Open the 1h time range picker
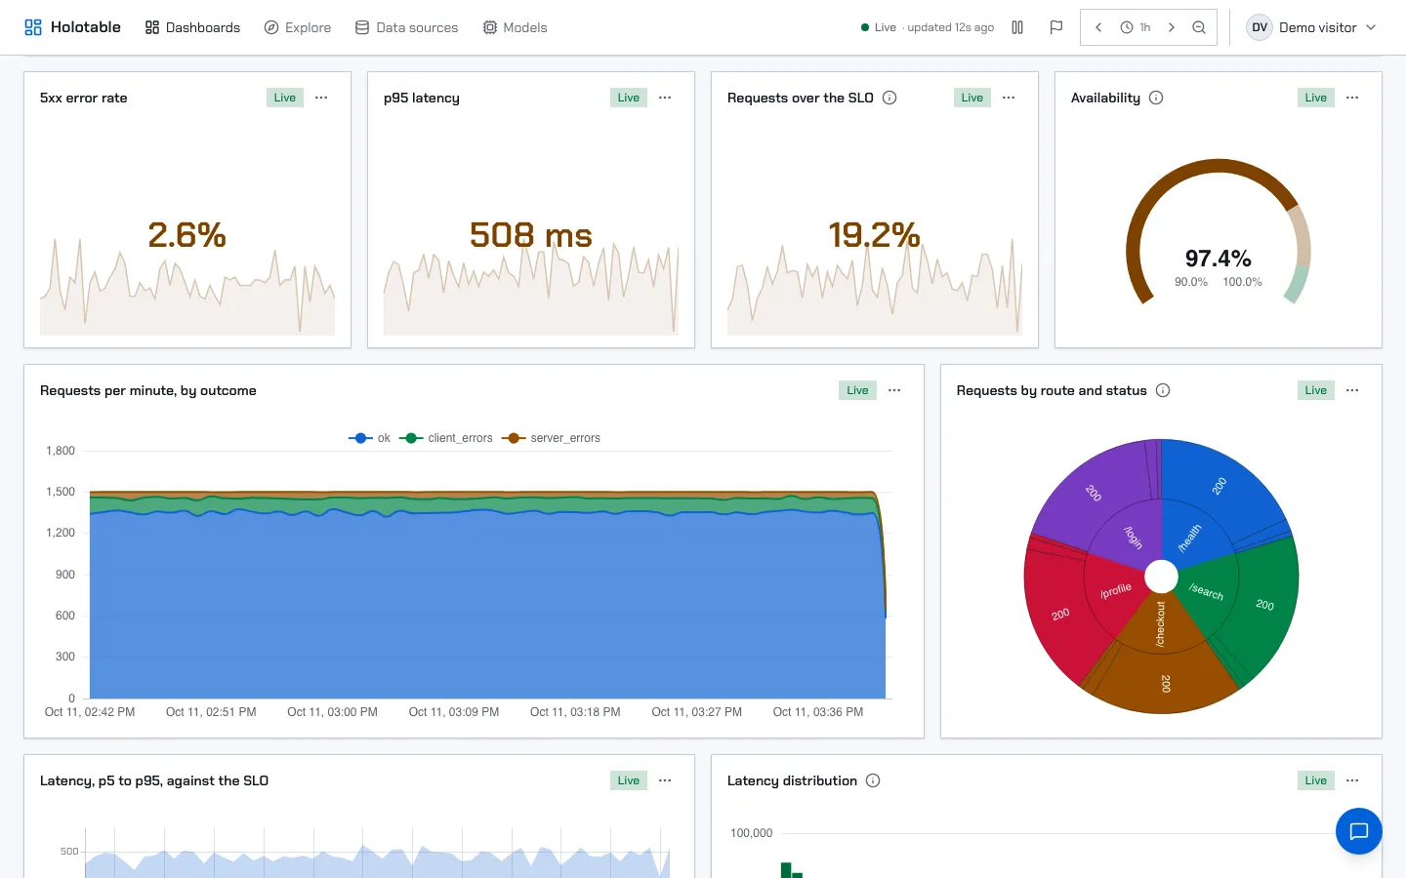Screen dimensions: 1406x878 pos(1135,27)
